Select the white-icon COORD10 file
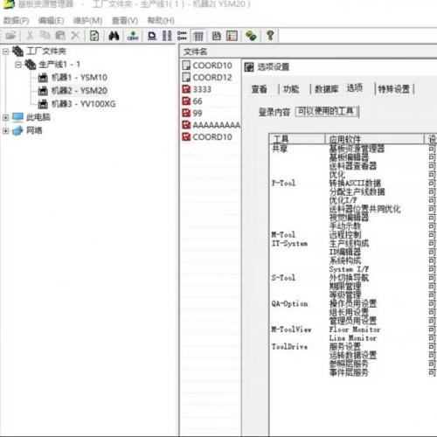 tap(212, 66)
